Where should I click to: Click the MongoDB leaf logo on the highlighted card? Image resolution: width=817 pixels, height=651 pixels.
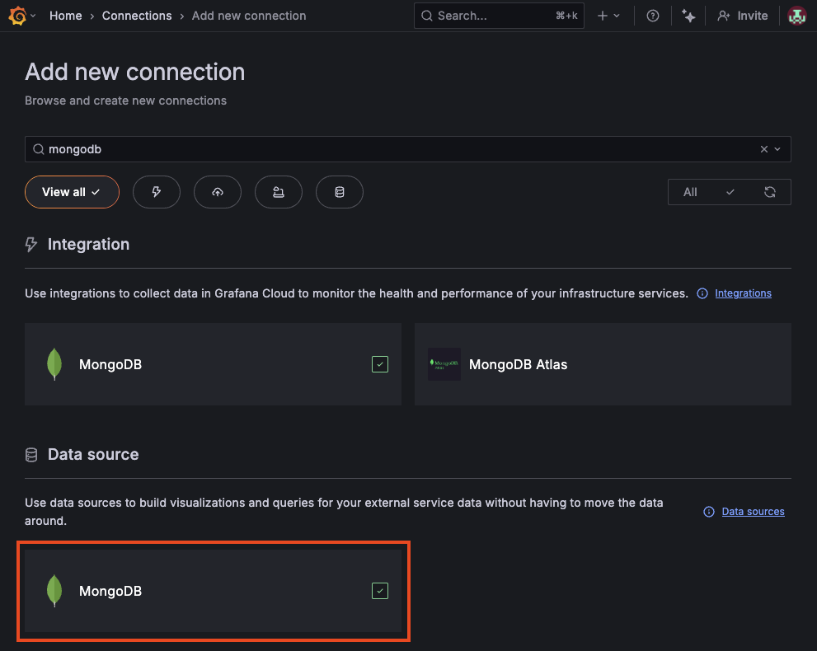(x=54, y=591)
